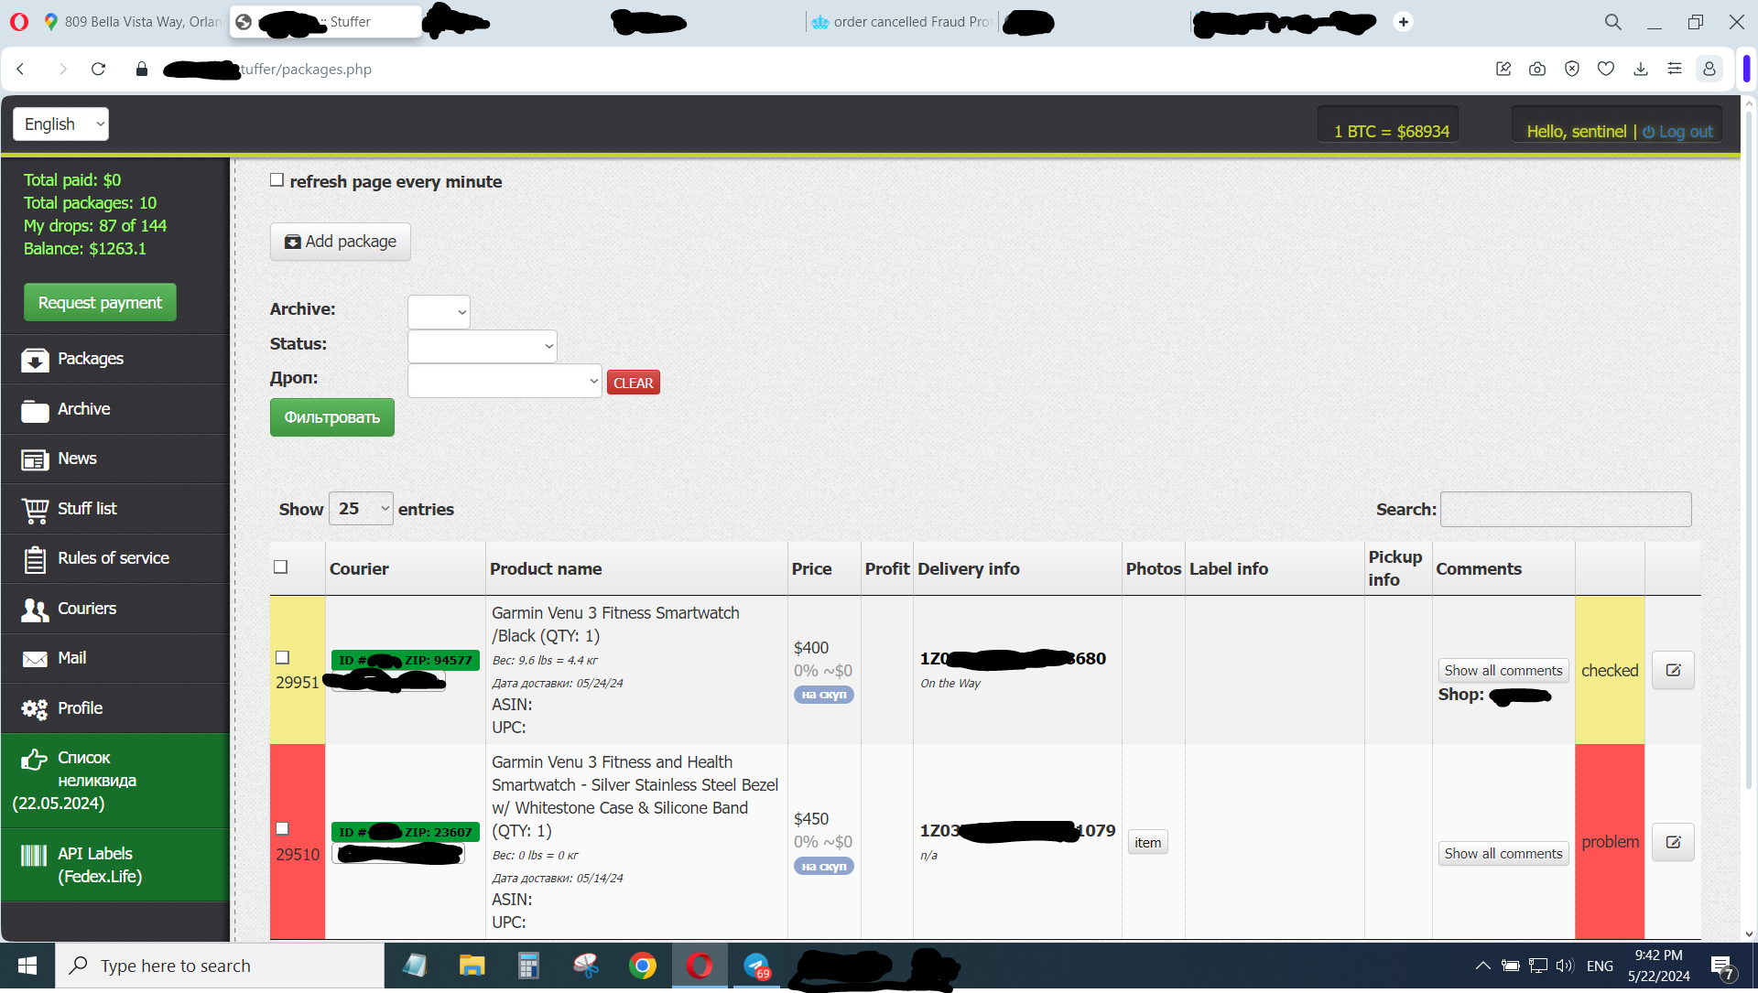Click Show all comments for package 29510

pyautogui.click(x=1503, y=853)
